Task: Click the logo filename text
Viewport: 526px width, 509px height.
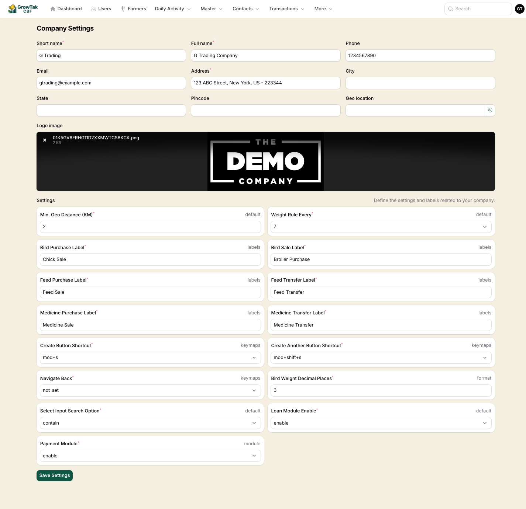Action: tap(96, 138)
